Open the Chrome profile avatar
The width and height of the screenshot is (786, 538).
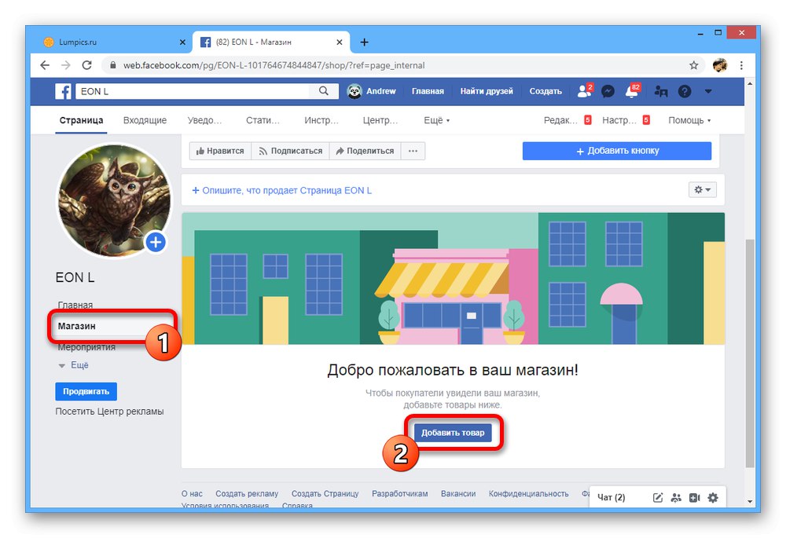720,65
